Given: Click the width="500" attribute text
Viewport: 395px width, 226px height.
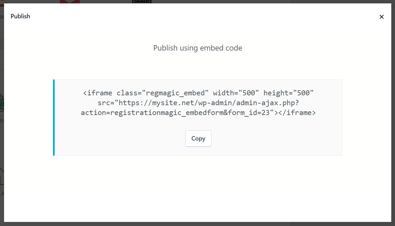Looking at the screenshot, I should [x=236, y=93].
